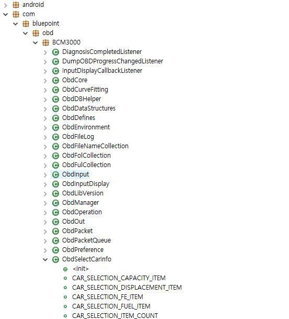The height and width of the screenshot is (319, 289).
Task: Click InputDisplayCallbackListener class icon
Action: click(x=55, y=71)
